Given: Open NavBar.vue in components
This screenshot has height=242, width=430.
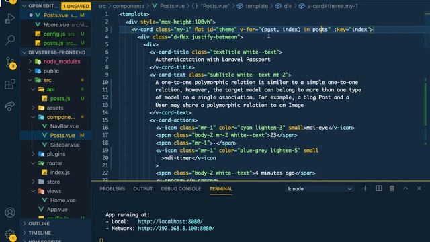Looking at the screenshot, I should tap(56, 126).
